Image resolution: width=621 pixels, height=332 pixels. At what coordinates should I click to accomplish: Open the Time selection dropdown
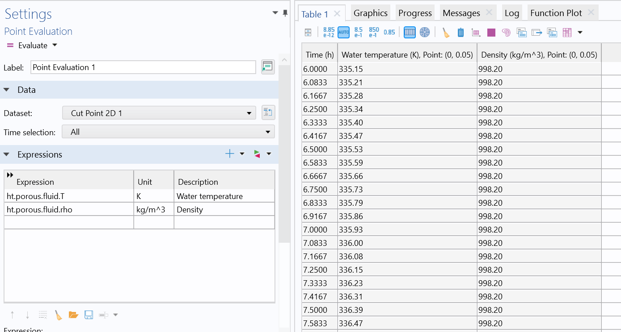tap(168, 132)
